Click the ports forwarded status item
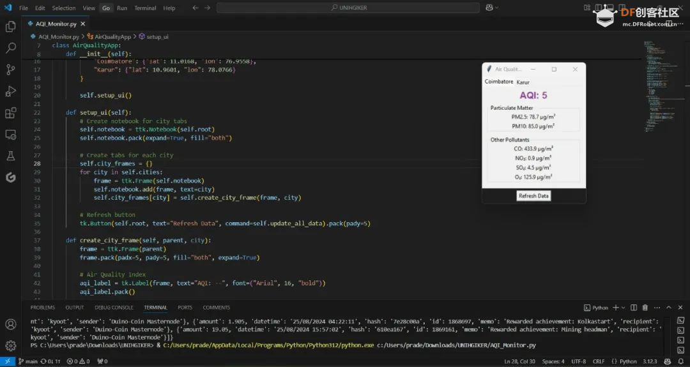This screenshot has height=367, width=690. click(x=102, y=361)
